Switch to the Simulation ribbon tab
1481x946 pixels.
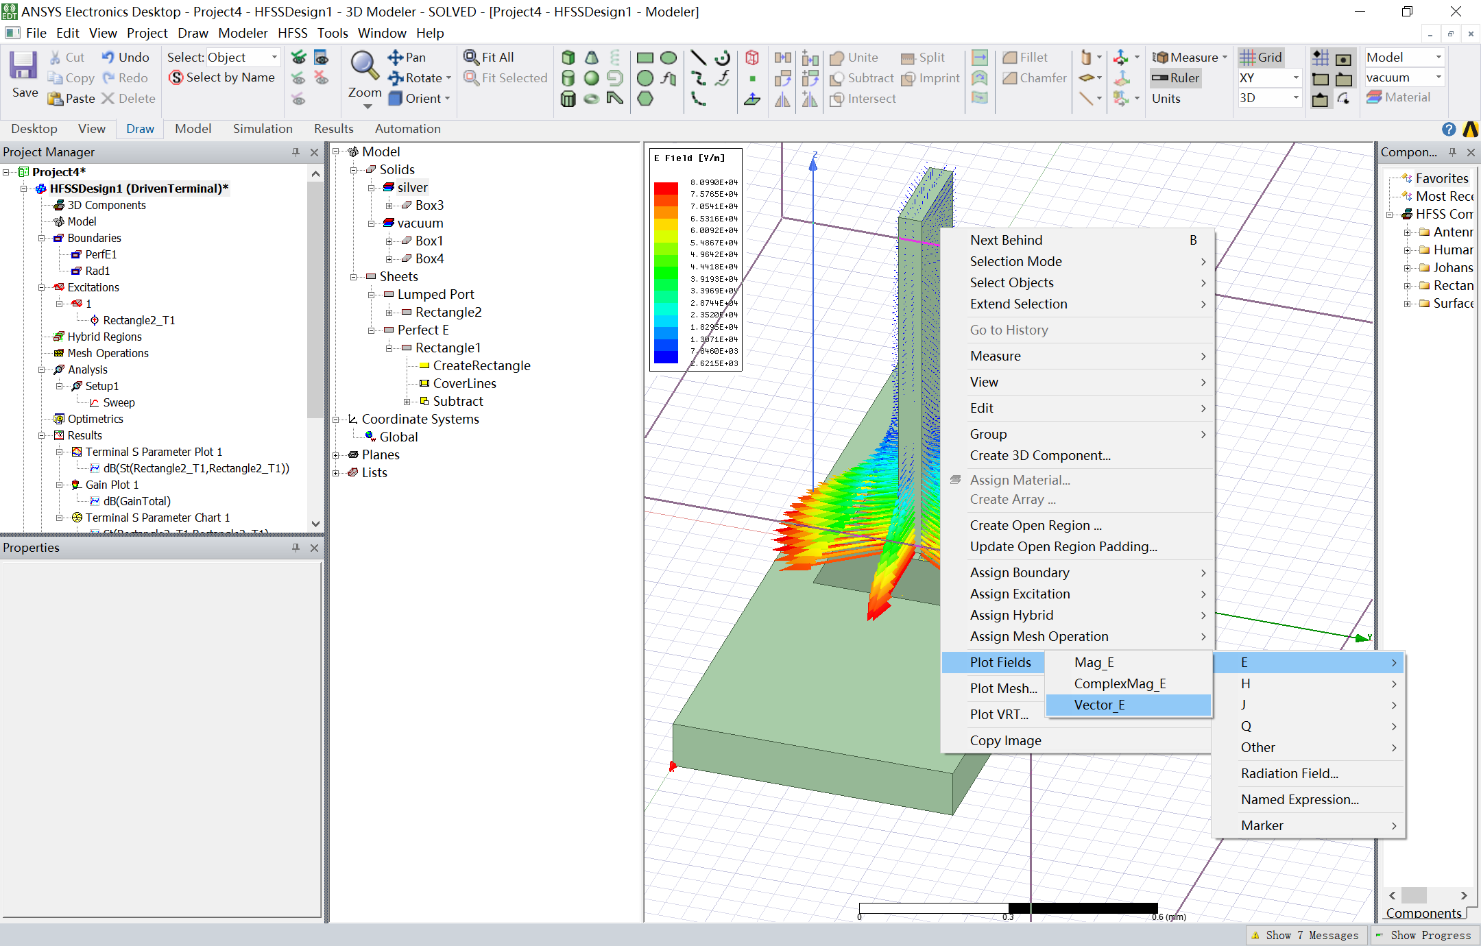[263, 129]
